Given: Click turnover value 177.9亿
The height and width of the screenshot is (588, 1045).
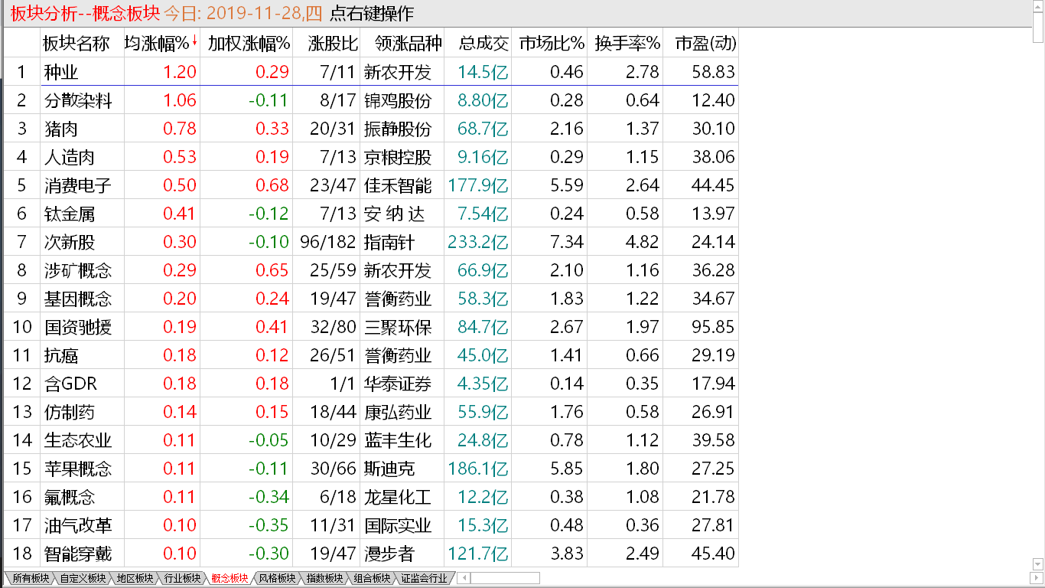Looking at the screenshot, I should point(478,185).
